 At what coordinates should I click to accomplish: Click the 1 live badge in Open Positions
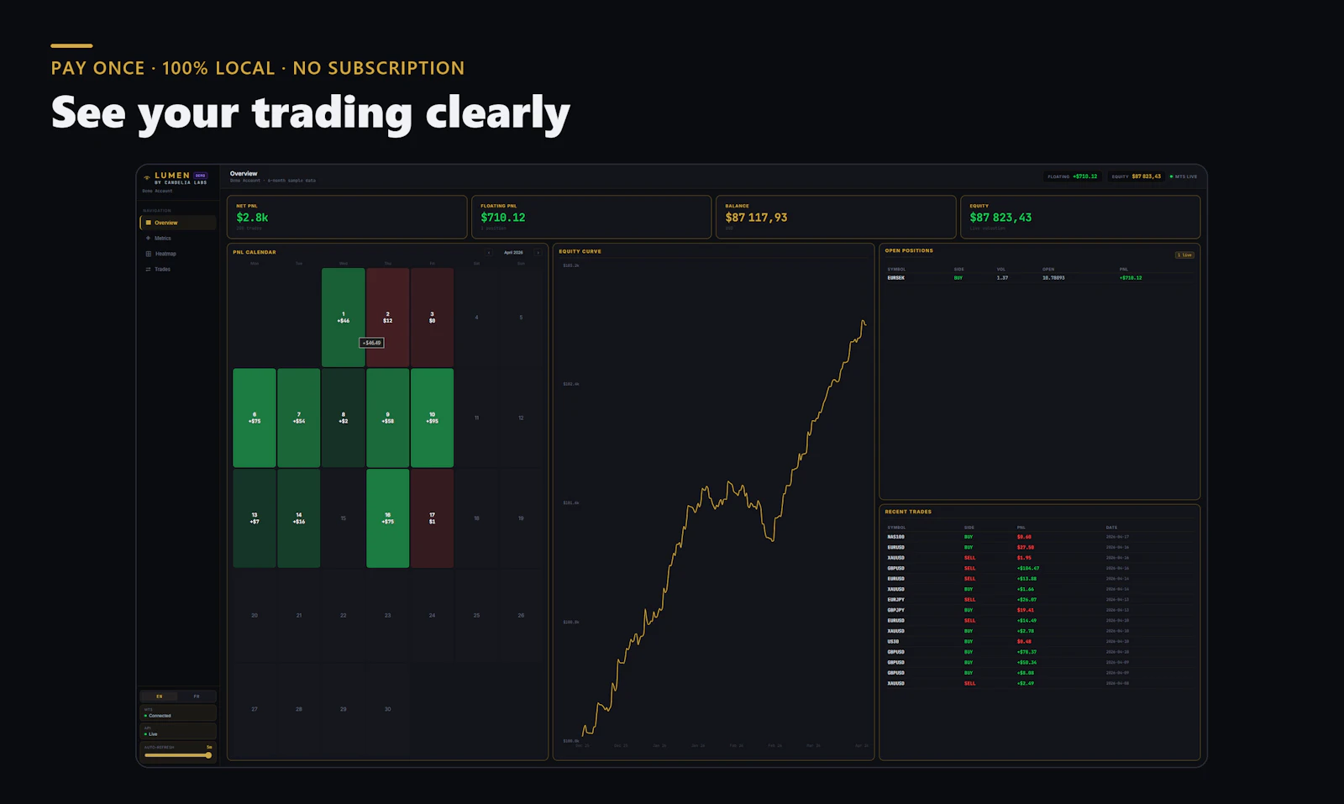(x=1184, y=255)
